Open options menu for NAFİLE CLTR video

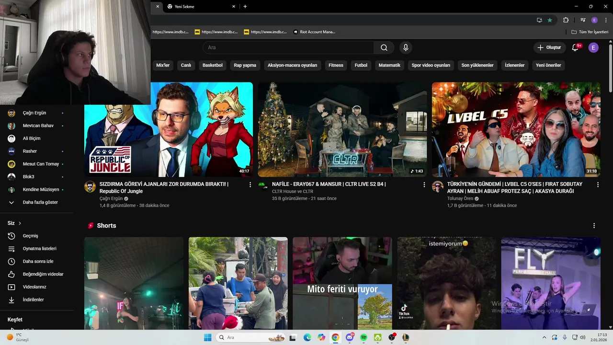[x=424, y=184]
